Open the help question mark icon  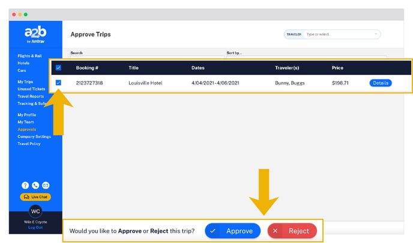click(x=25, y=186)
